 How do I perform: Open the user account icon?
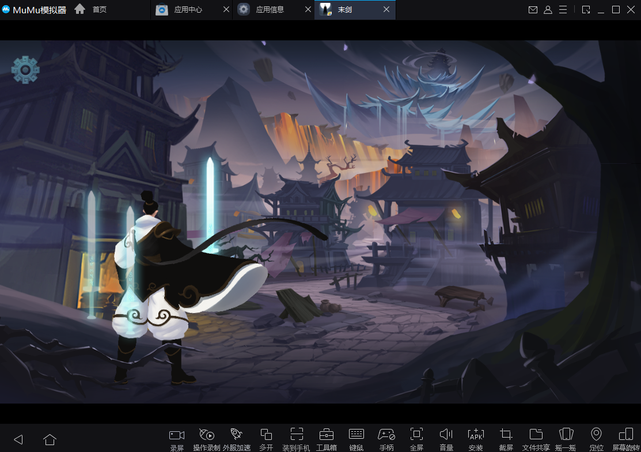[548, 10]
